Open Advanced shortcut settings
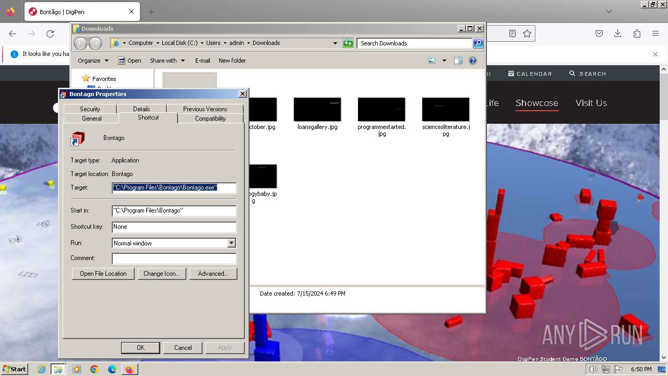This screenshot has height=376, width=668. point(213,274)
